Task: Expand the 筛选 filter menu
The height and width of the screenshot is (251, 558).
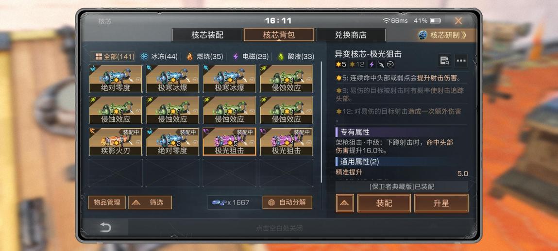Action: (150, 202)
